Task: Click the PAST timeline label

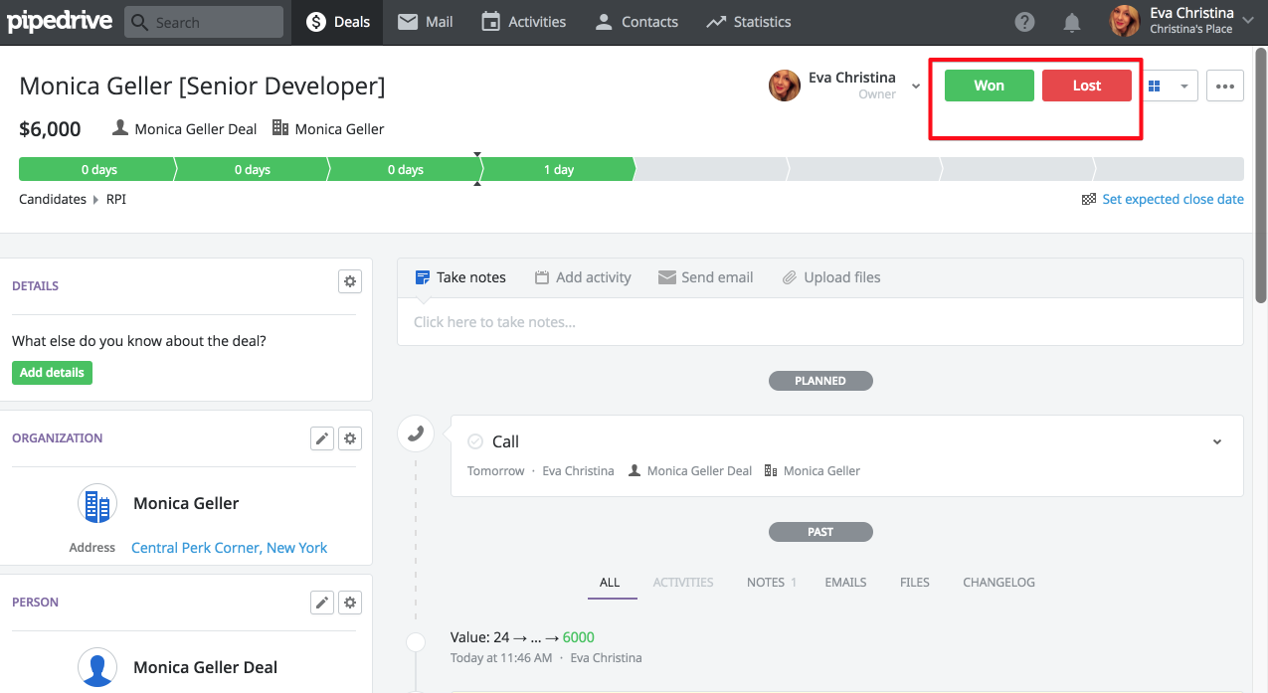Action: (x=820, y=532)
